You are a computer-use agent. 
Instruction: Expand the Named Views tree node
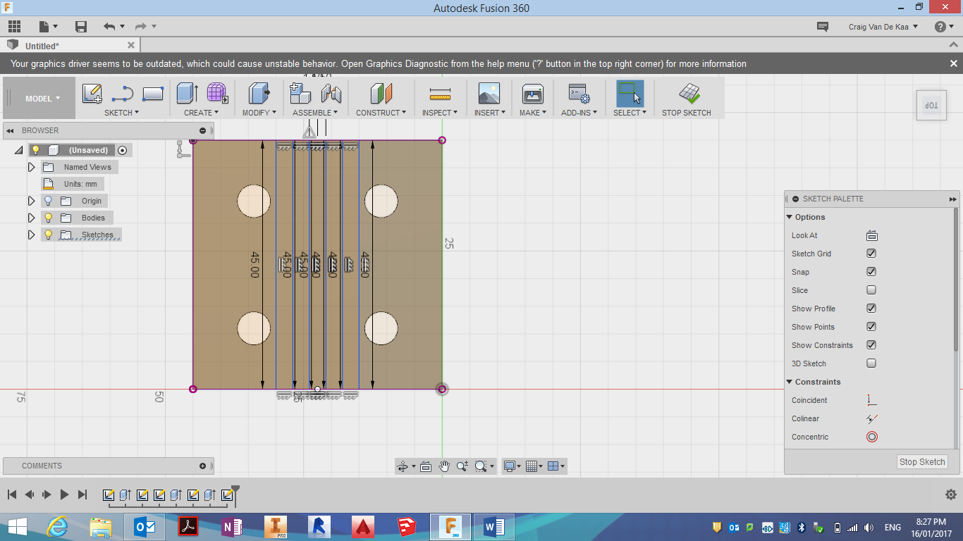tap(31, 167)
